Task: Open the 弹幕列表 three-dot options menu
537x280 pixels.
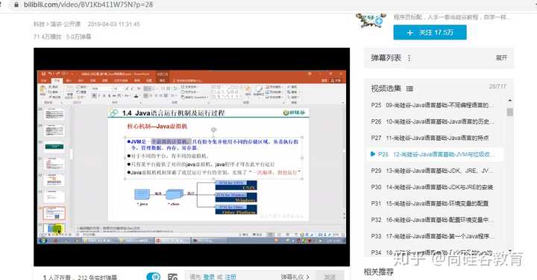Action: click(x=409, y=58)
